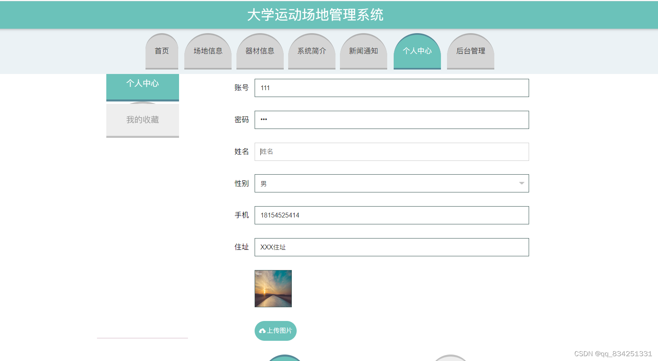Click the 上传图片 upload button

point(276,331)
